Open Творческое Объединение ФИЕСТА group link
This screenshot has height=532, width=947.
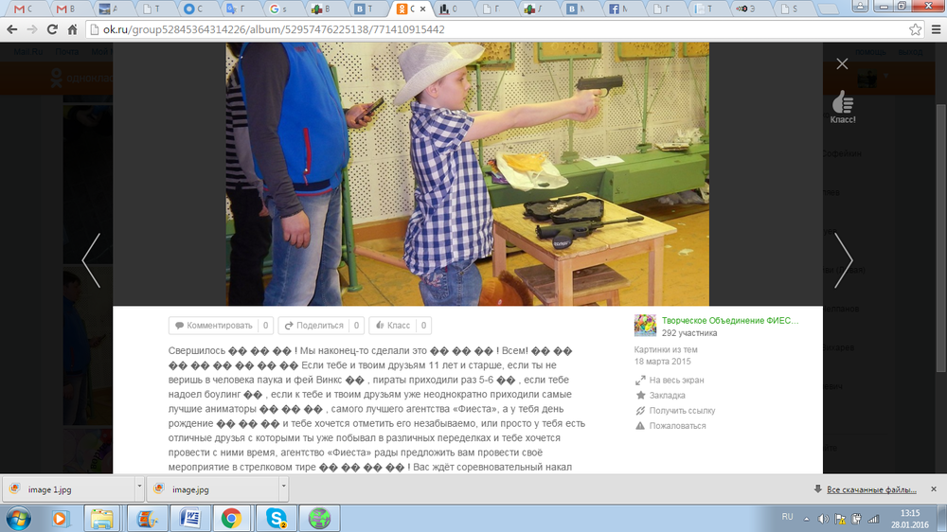pyautogui.click(x=729, y=321)
